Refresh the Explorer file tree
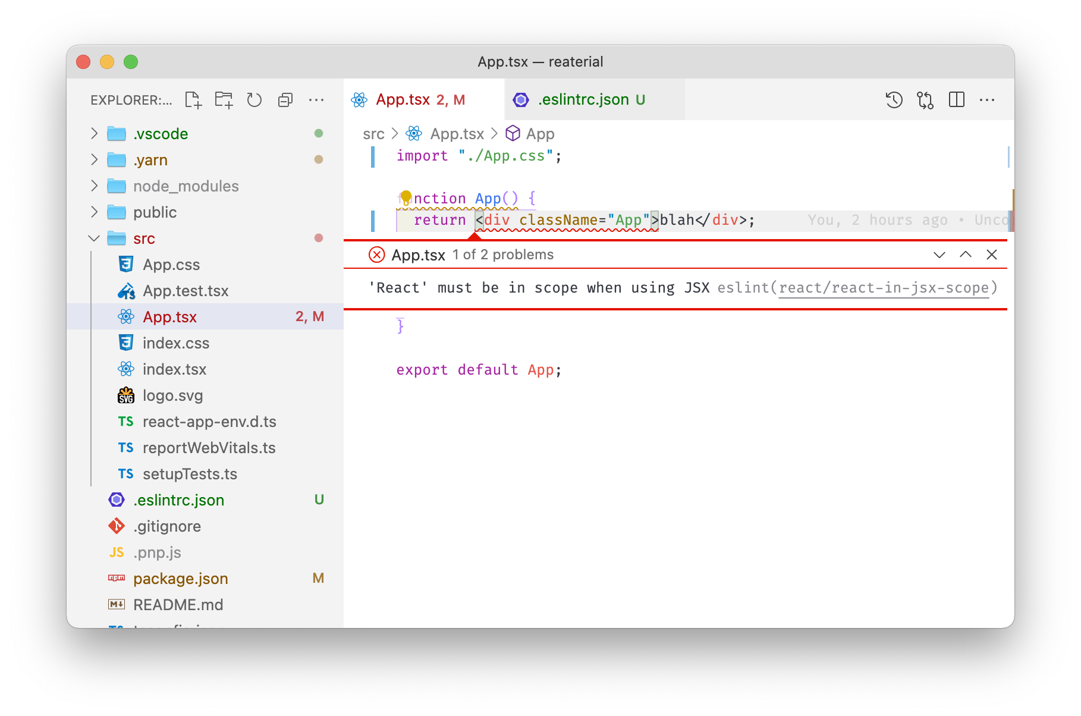 [254, 100]
